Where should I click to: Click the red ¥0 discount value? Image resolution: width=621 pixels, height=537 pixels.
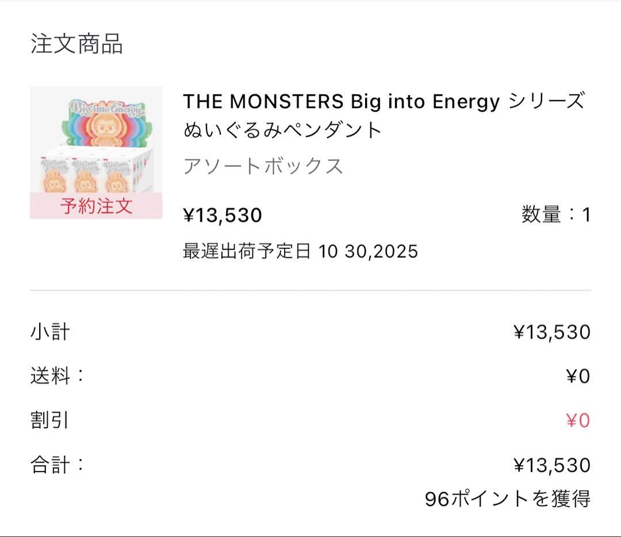577,421
